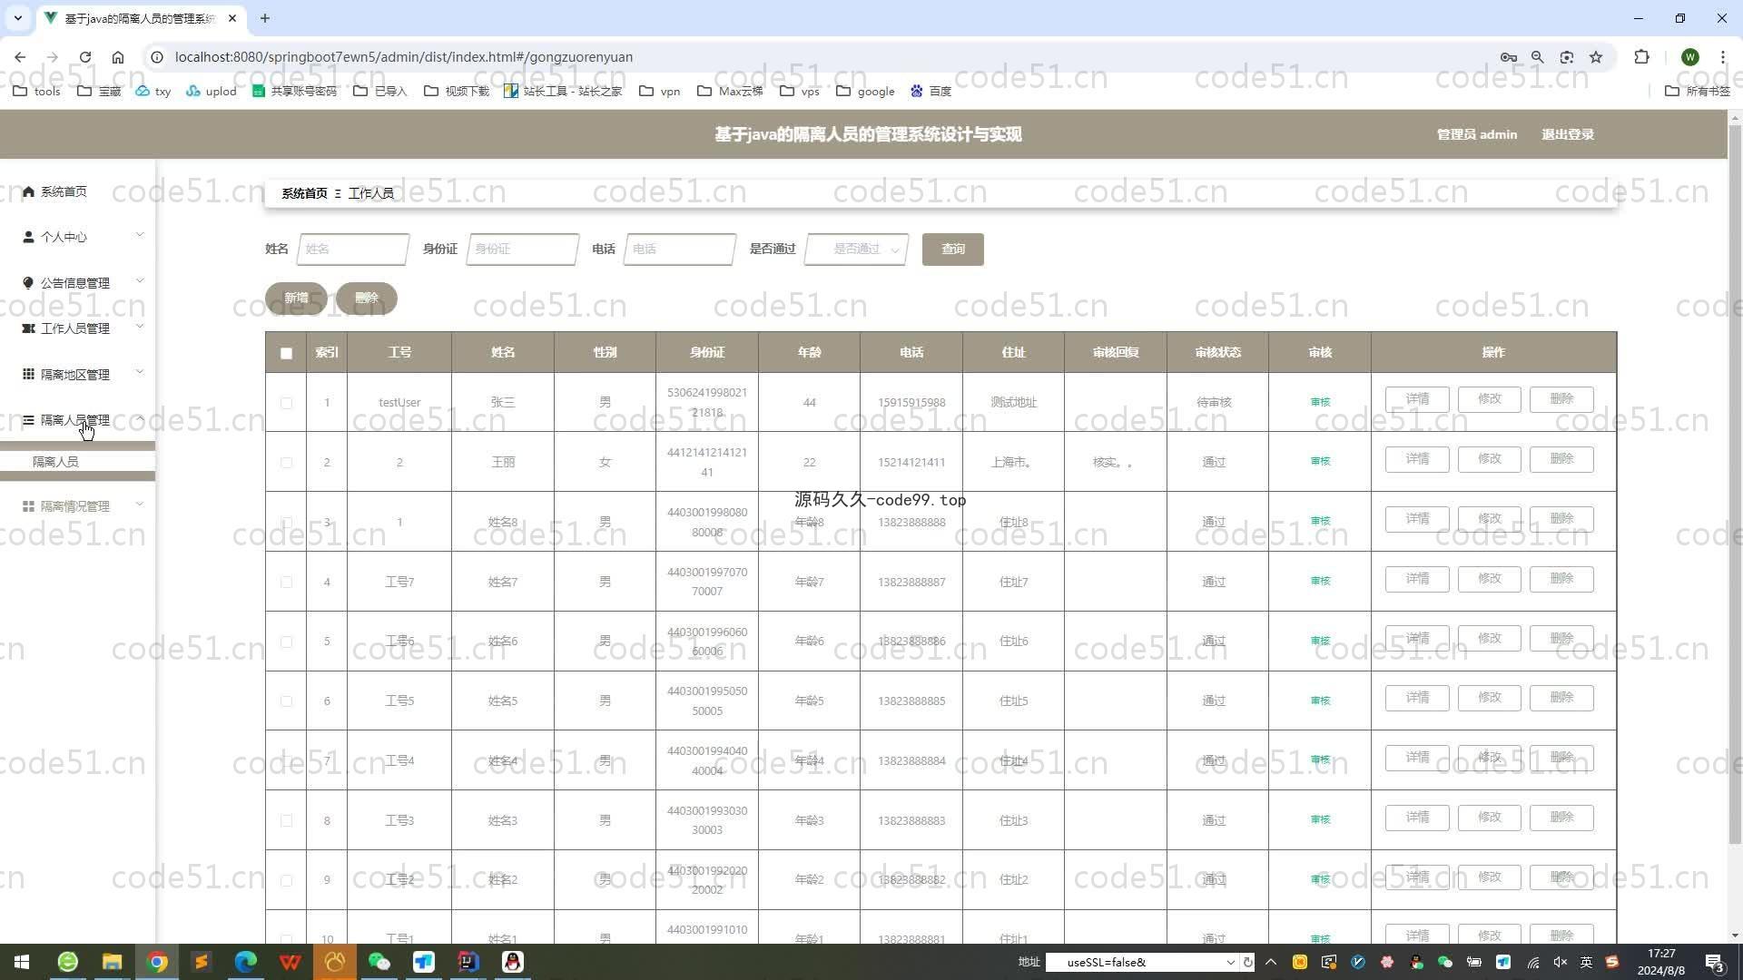Open QQ penguin icon in taskbar
The height and width of the screenshot is (980, 1743).
pyautogui.click(x=512, y=962)
